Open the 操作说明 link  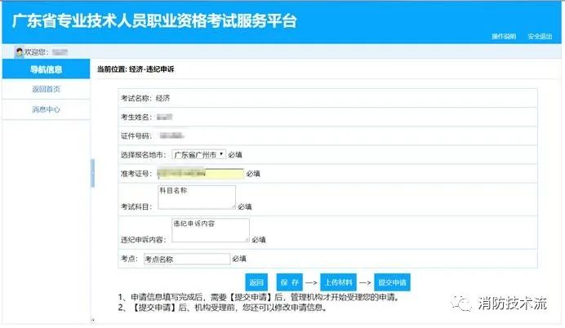pyautogui.click(x=504, y=37)
